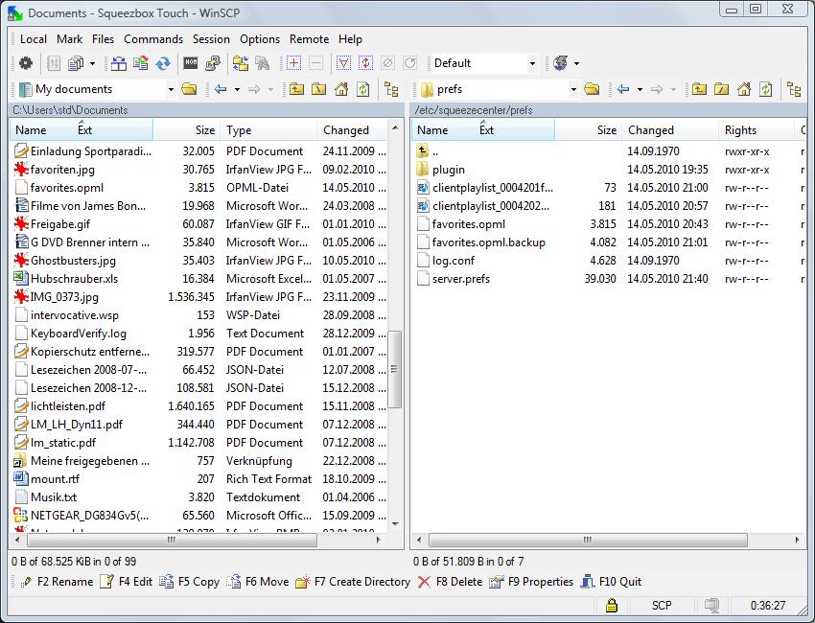Open the Commands menu
The image size is (815, 623).
click(152, 39)
